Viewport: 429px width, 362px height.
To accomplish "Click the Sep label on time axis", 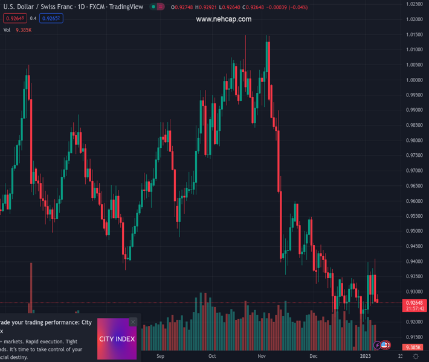I will (160, 357).
